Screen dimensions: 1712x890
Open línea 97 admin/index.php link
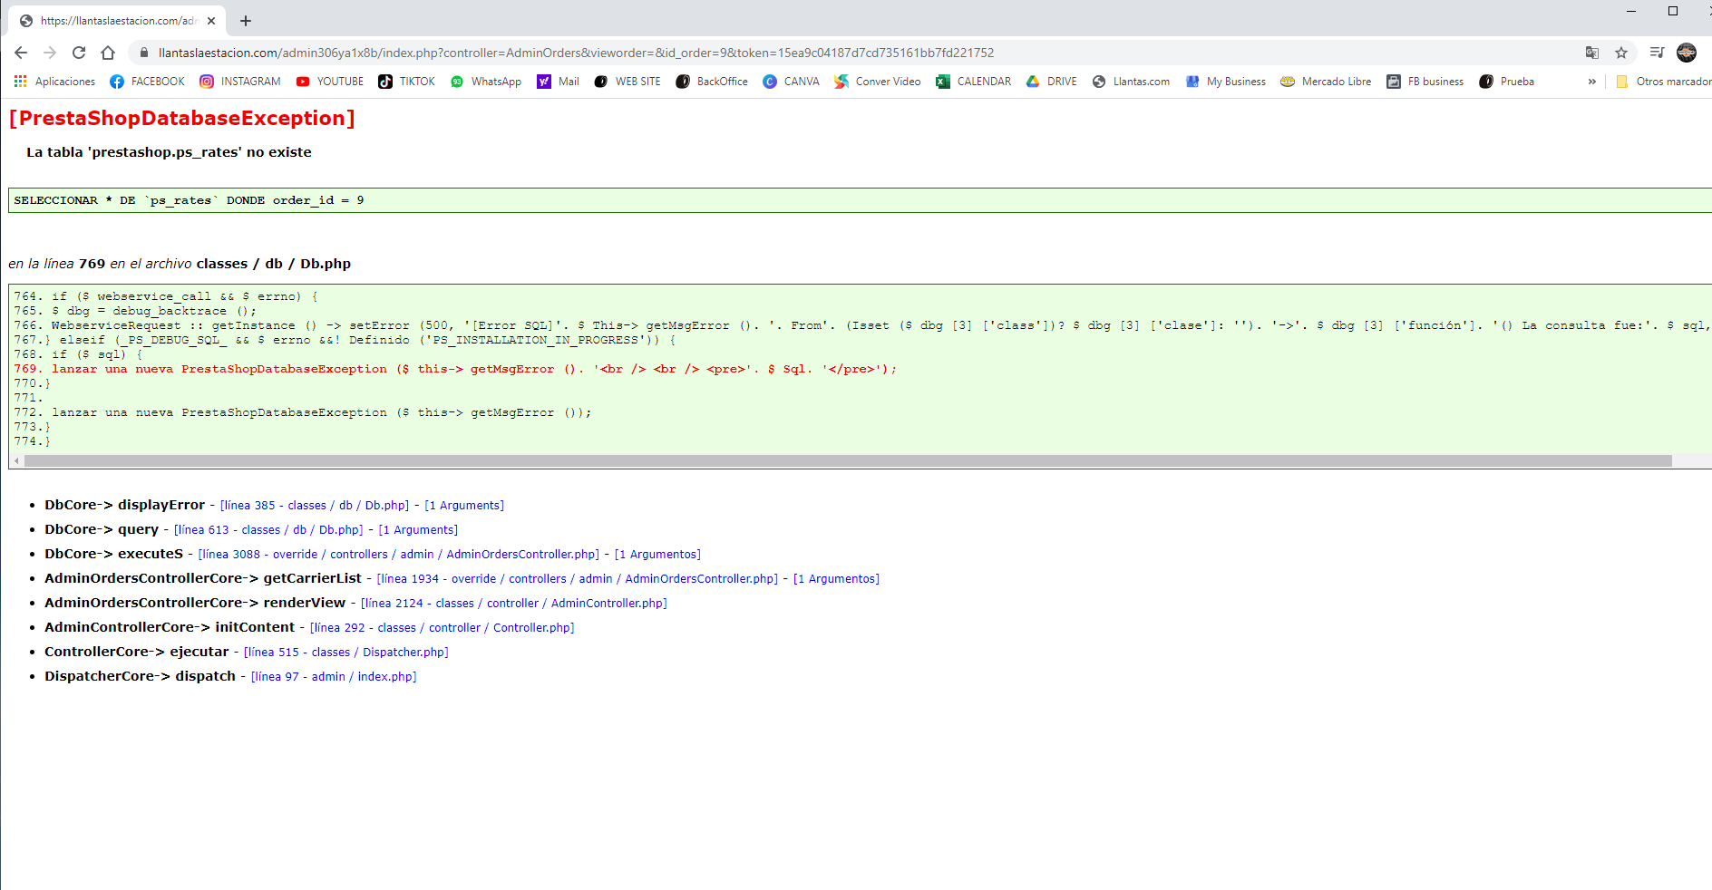click(334, 677)
